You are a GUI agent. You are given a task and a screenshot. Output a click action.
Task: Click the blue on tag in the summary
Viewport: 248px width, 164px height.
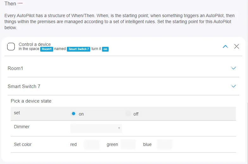click(x=105, y=49)
